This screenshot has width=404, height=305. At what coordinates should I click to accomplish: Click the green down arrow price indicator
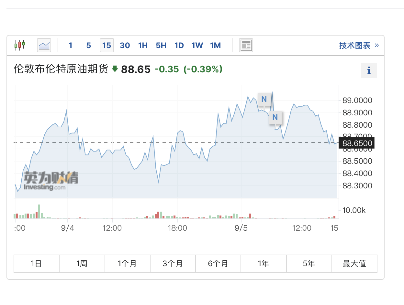click(x=115, y=69)
